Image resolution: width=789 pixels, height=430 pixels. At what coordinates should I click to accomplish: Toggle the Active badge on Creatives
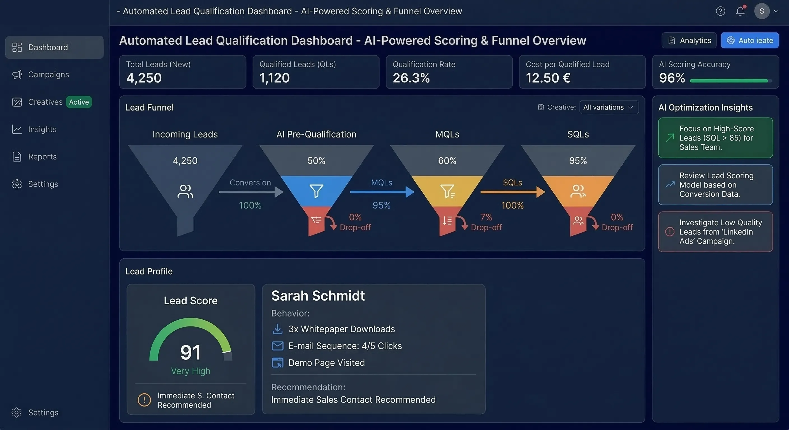79,102
